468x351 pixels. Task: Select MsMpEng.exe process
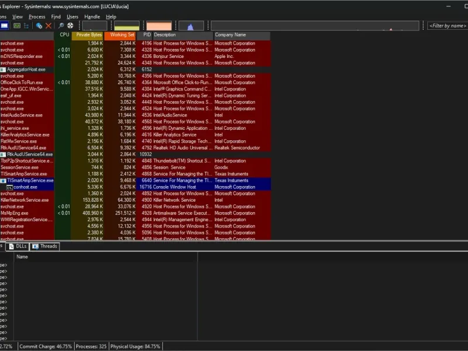coord(135,214)
